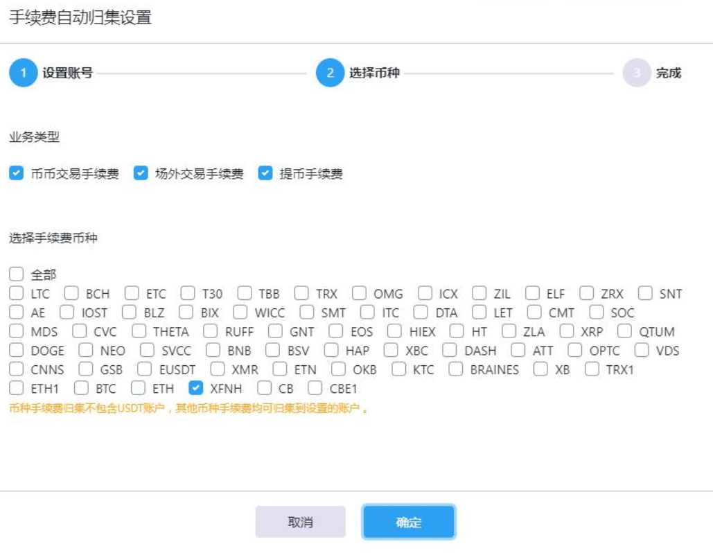Check the ZLA currency checkbox
This screenshot has width=713, height=553.
tap(509, 331)
